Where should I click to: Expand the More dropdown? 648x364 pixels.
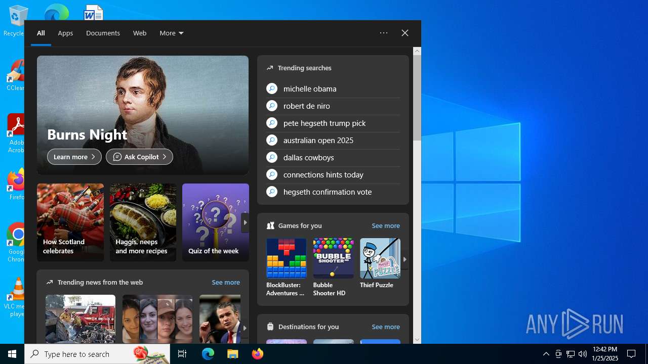coord(172,33)
